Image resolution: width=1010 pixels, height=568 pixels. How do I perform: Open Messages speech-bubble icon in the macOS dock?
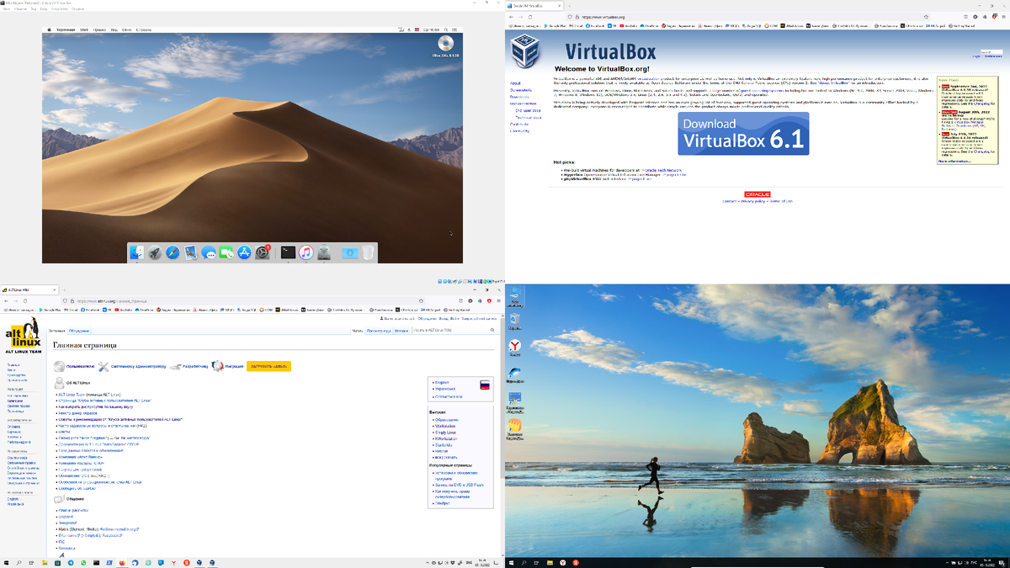[x=209, y=252]
